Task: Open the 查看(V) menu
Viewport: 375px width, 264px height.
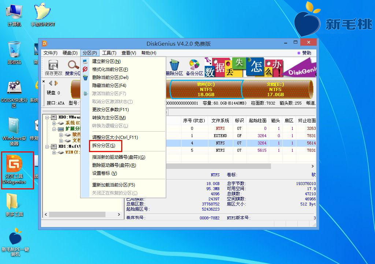Action: click(x=129, y=53)
